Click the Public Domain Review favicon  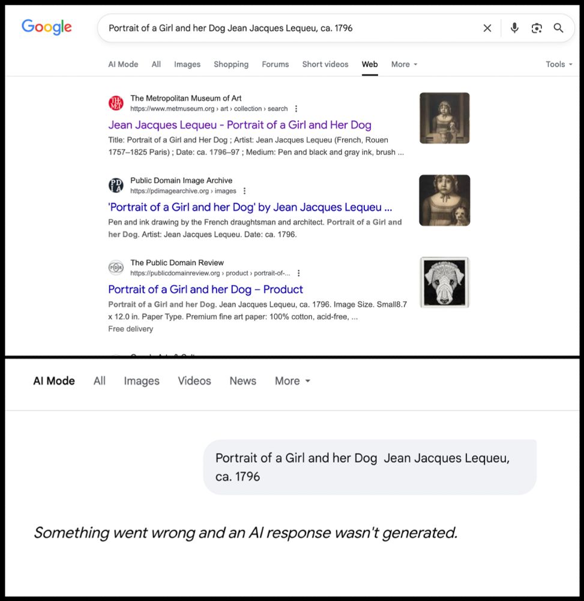[x=115, y=267]
